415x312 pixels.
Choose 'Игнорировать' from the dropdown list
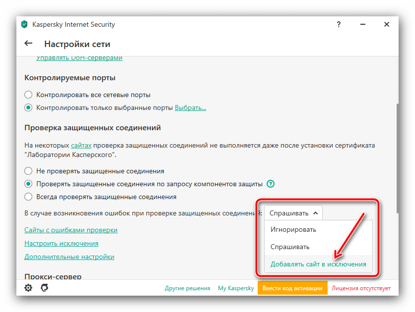pos(318,229)
